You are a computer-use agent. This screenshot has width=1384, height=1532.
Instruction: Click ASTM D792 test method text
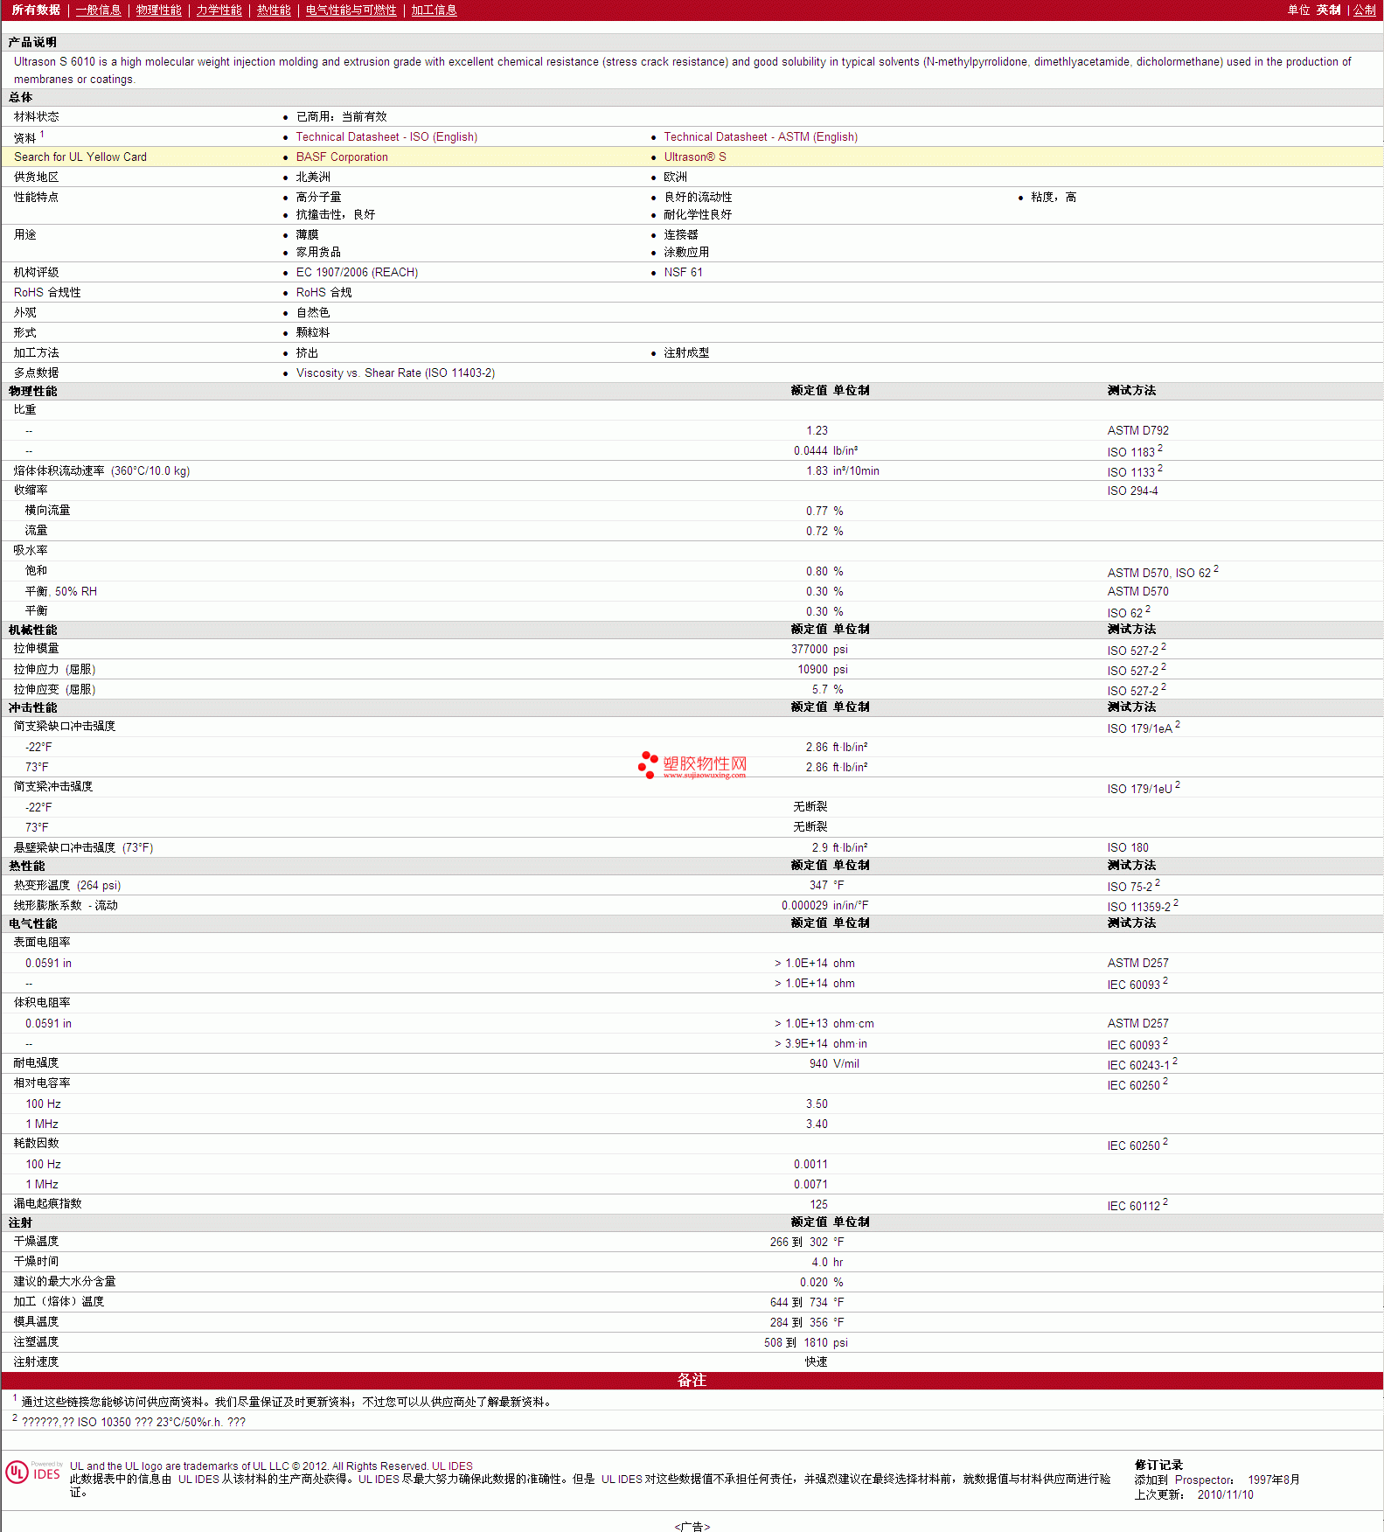[x=1137, y=431]
